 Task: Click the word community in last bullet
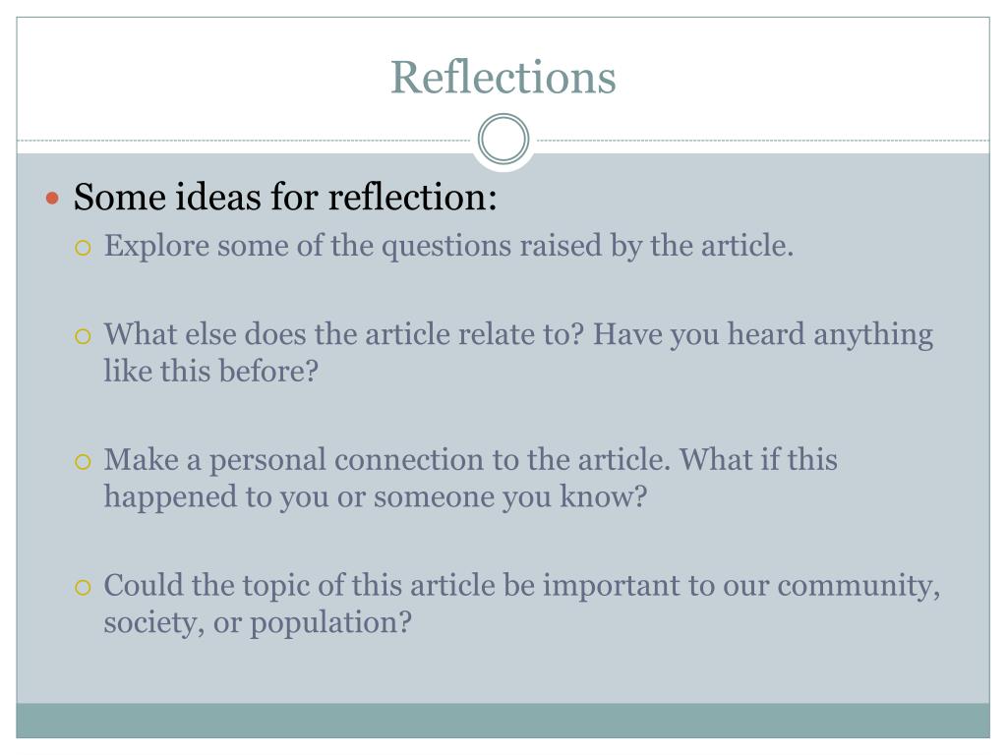click(859, 586)
